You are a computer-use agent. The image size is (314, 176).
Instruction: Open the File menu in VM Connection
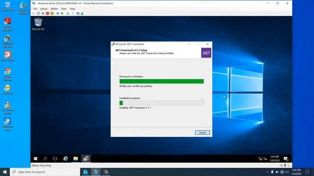pos(35,9)
